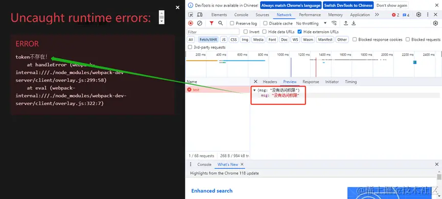The width and height of the screenshot is (442, 199).
Task: Uncheck Hide extension URLs
Action: click(x=299, y=32)
